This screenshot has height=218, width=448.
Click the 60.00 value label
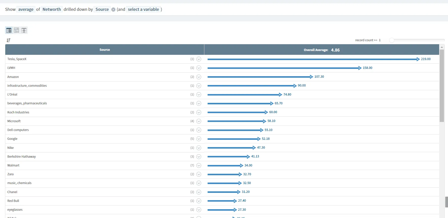(x=273, y=112)
